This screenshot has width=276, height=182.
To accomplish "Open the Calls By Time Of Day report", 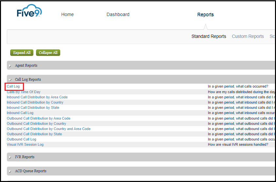I will coord(24,92).
